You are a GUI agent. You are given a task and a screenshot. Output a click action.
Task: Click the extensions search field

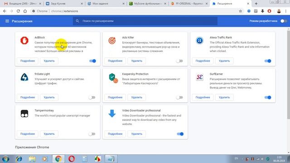point(145,21)
